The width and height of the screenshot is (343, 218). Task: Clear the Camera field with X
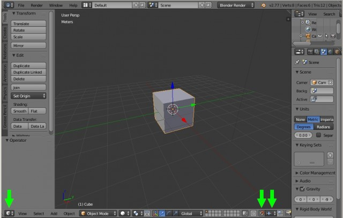pyautogui.click(x=330, y=82)
